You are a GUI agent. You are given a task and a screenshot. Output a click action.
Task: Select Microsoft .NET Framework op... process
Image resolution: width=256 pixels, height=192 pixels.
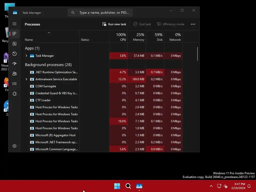pos(56,142)
